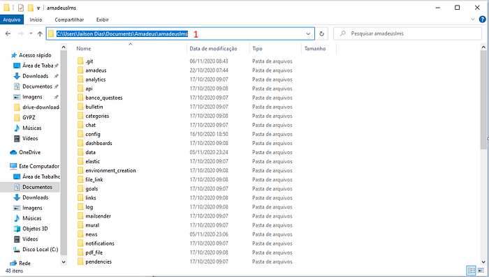Viewport: 489px width, 277px height.
Task: Switch to the Compartilhar tab
Action: pyautogui.click(x=69, y=20)
